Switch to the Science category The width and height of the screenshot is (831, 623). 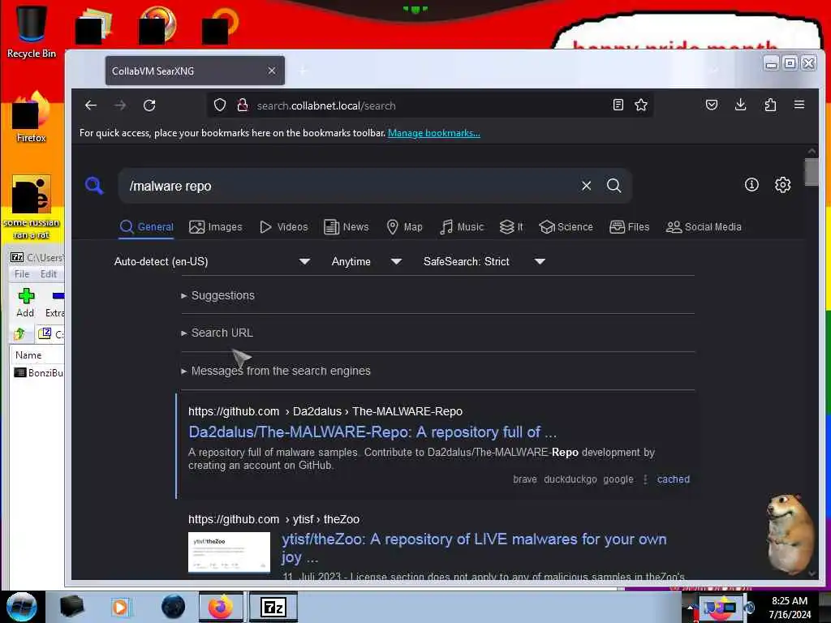(x=566, y=227)
